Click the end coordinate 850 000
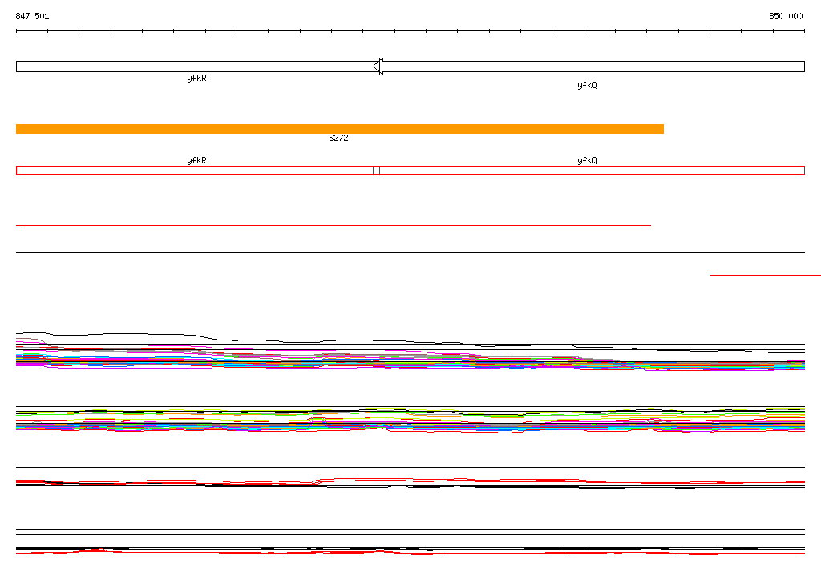The height and width of the screenshot is (572, 821). click(786, 16)
